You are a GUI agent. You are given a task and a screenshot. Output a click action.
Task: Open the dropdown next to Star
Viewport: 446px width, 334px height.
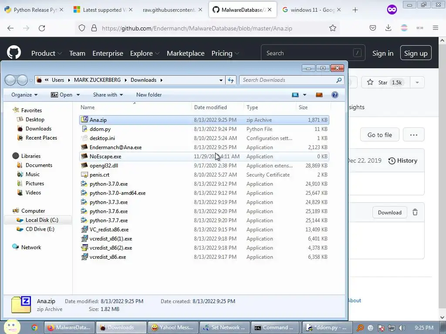417,82
